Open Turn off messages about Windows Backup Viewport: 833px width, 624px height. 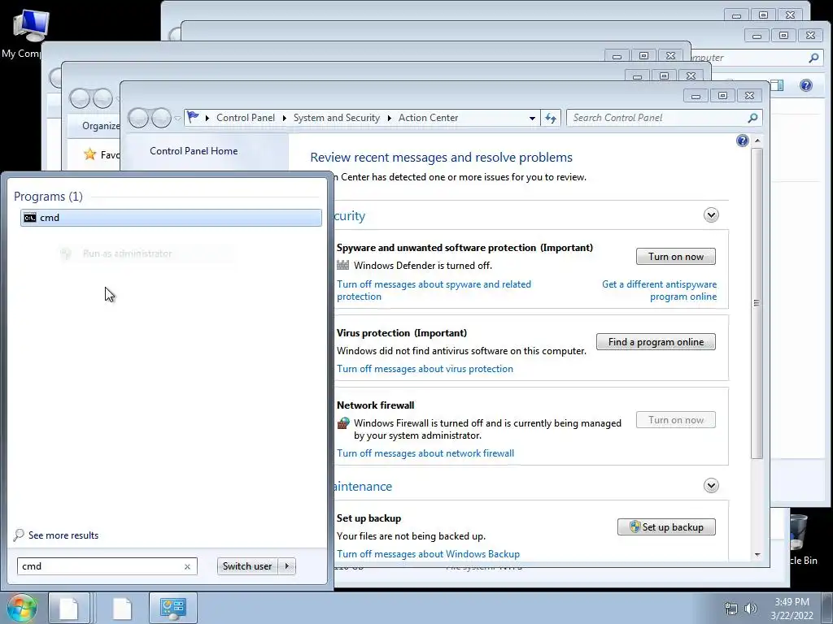(x=428, y=554)
